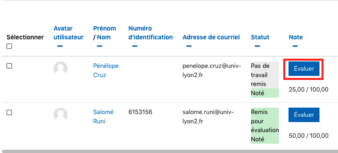
Task: Sort by Statut column header
Action: tap(260, 37)
